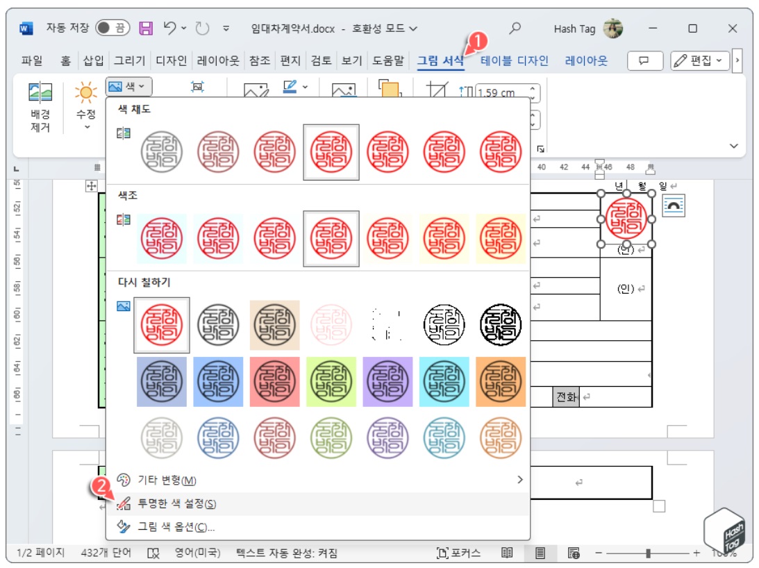Screen dimensions: 759x568
Task: Adjust the zoom slider handle
Action: 648,553
